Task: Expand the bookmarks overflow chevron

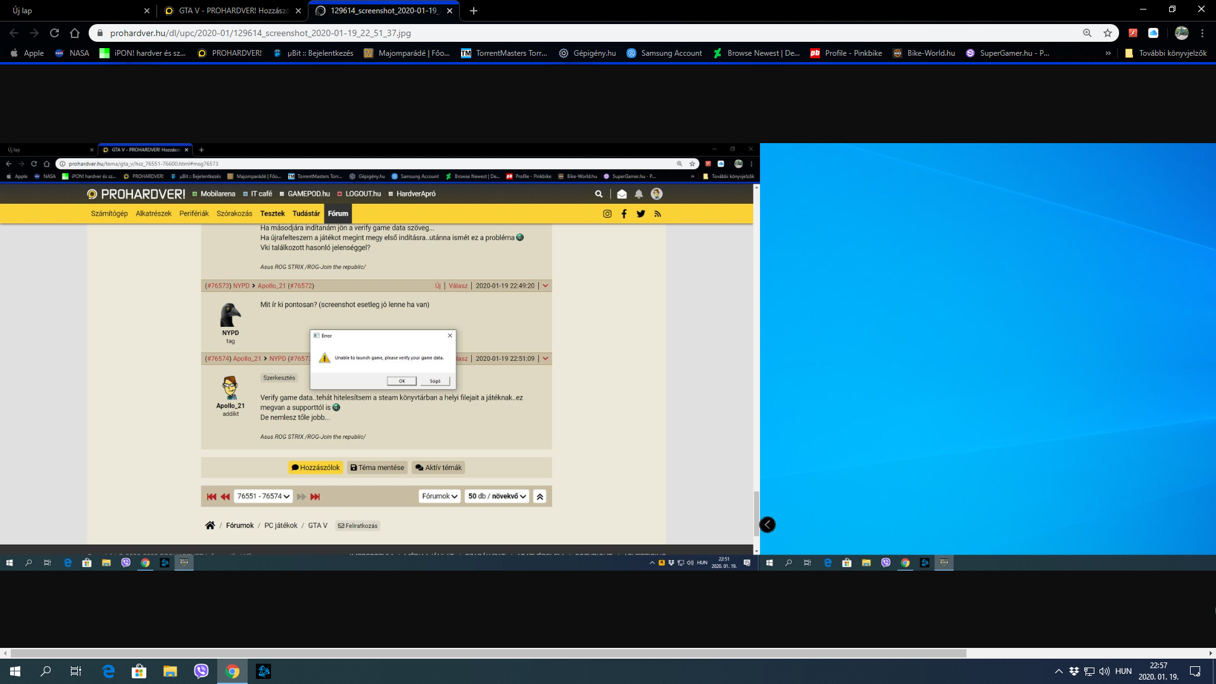Action: (x=1108, y=53)
